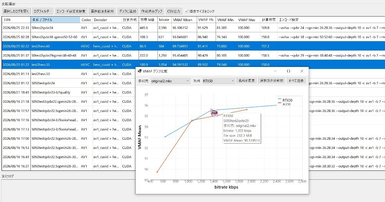Select the 50test2qvbr24 row
Screen dimensions: 385x202
[193, 28]
